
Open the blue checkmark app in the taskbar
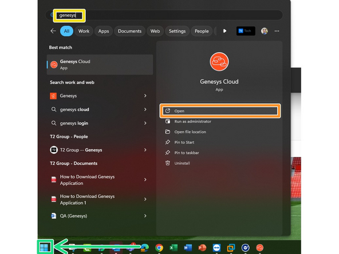(x=246, y=248)
